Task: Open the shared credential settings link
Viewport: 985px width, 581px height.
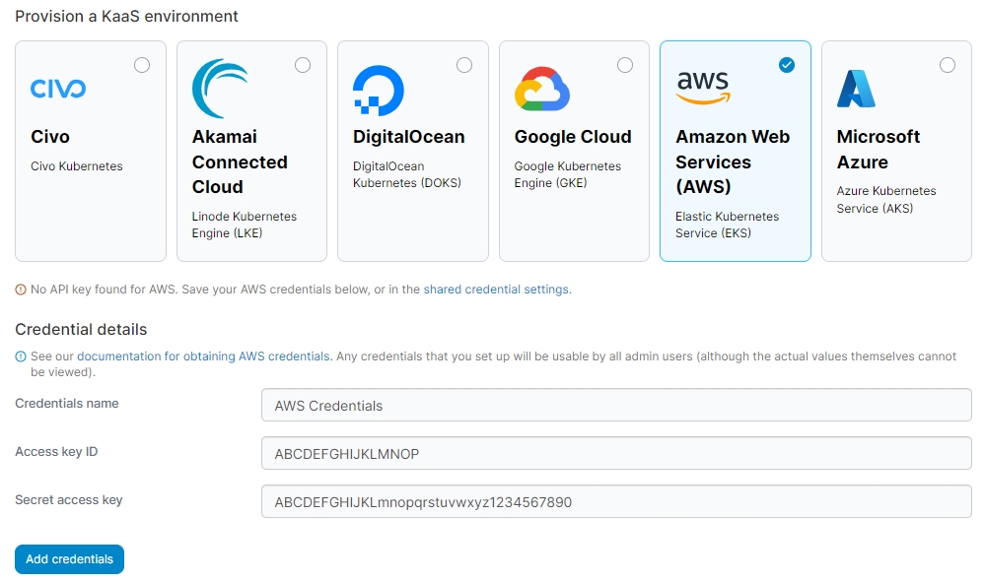Action: (x=496, y=290)
